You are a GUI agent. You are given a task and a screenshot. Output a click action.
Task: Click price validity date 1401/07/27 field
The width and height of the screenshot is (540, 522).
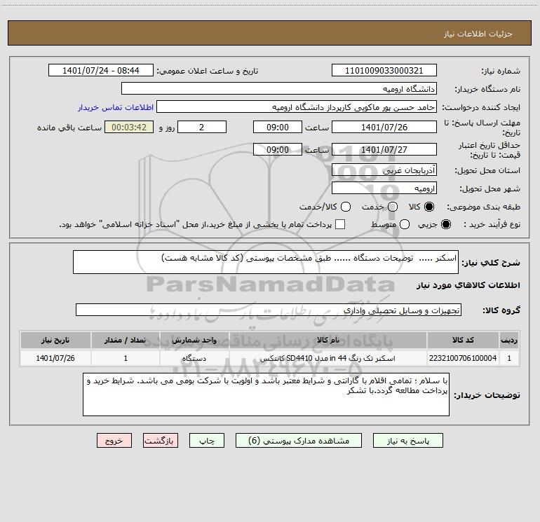[x=384, y=149]
